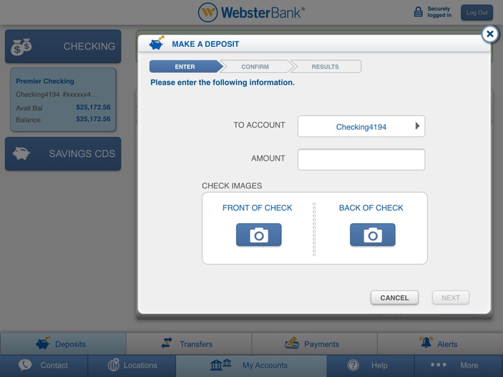This screenshot has width=503, height=377.
Task: Click the Payments check-and-pen icon
Action: tap(292, 343)
